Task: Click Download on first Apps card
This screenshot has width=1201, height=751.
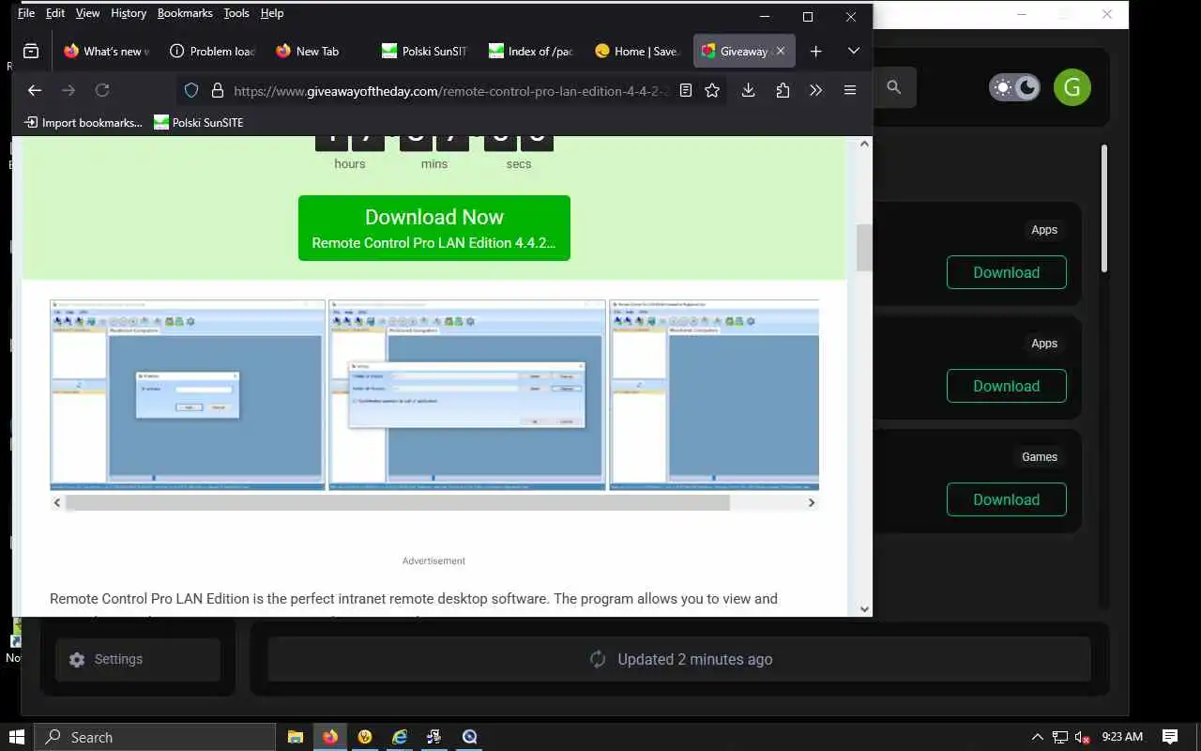Action: click(x=1006, y=272)
